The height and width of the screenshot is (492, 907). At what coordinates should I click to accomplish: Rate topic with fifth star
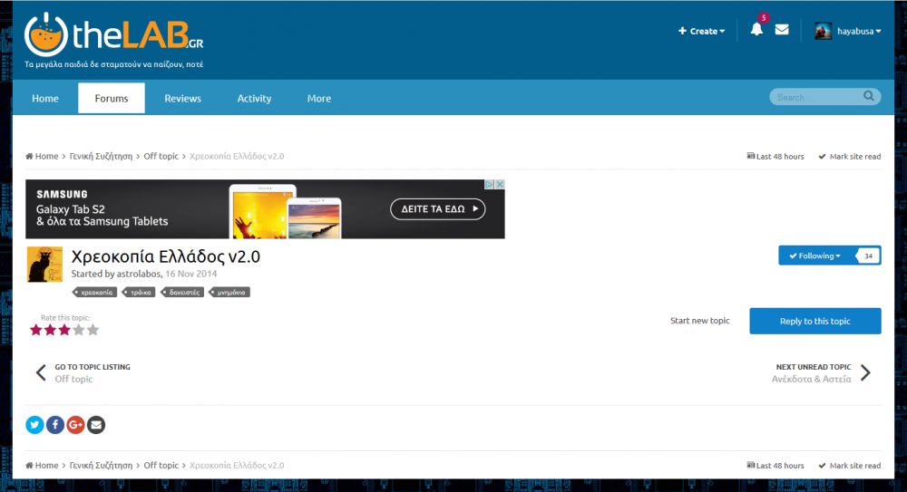pyautogui.click(x=93, y=330)
